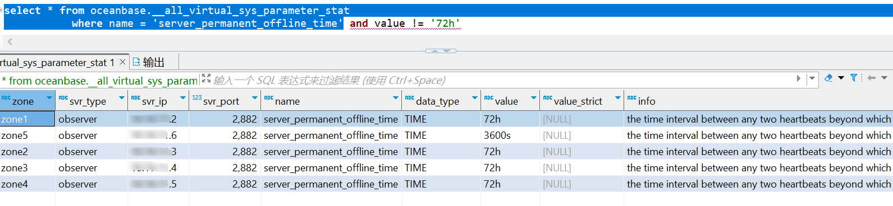Click the ABC type icon of value column

[489, 98]
